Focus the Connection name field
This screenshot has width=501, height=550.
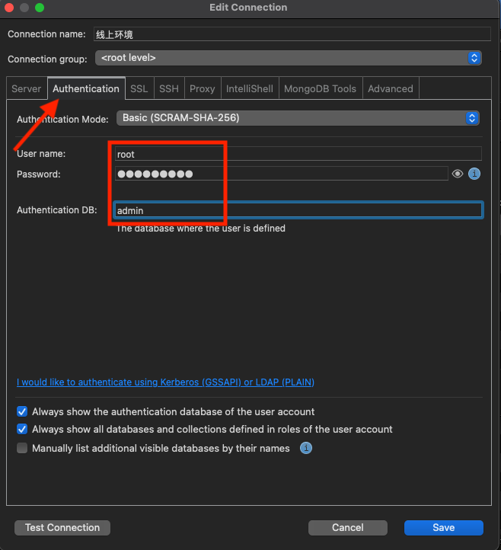click(292, 34)
